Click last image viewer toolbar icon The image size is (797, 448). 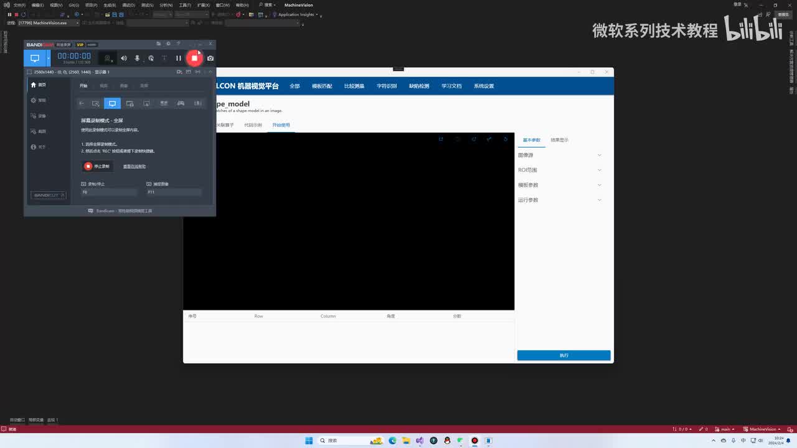pyautogui.click(x=506, y=139)
